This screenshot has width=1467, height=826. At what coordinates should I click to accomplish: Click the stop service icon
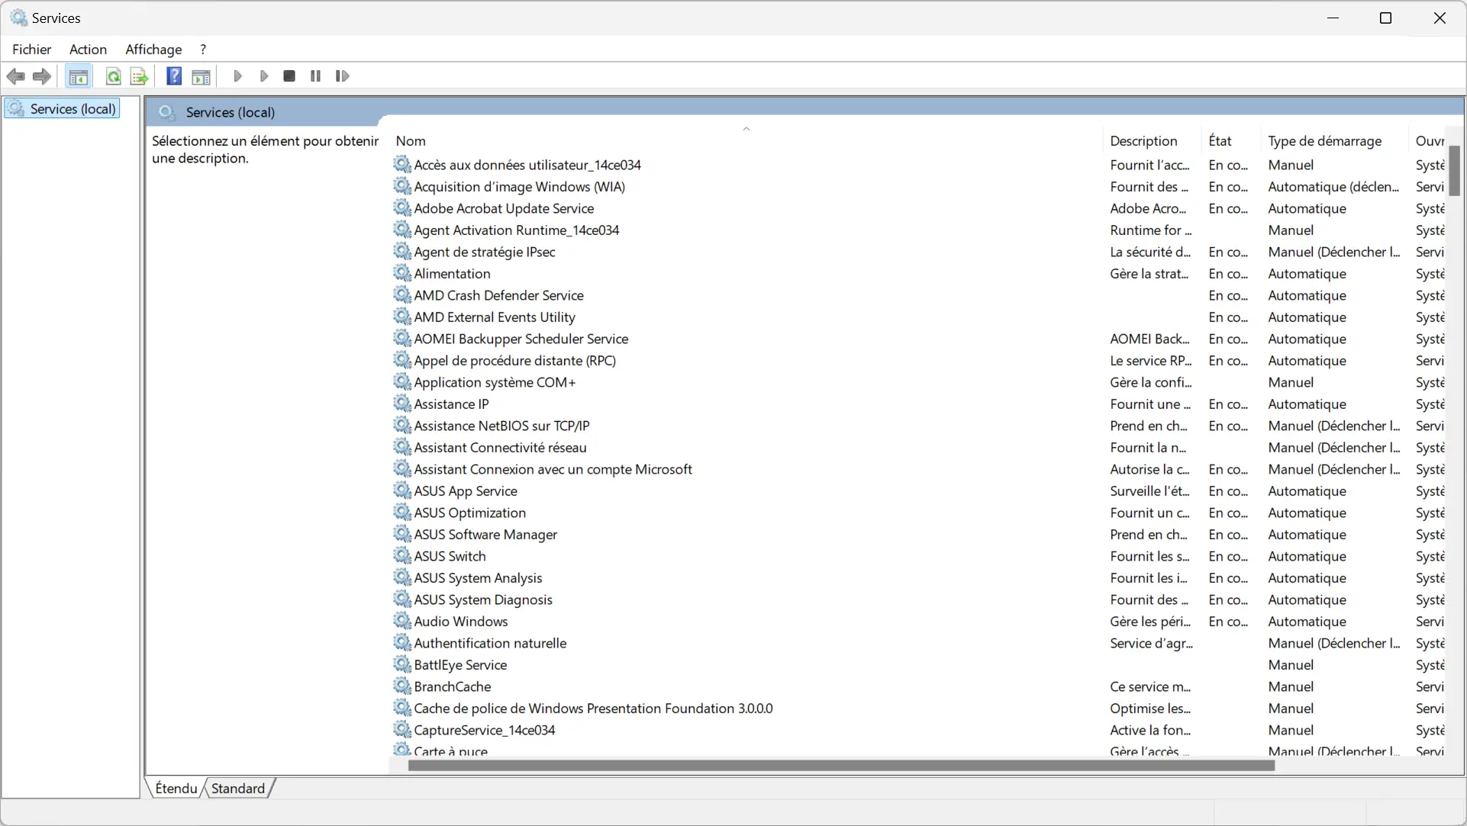tap(289, 76)
